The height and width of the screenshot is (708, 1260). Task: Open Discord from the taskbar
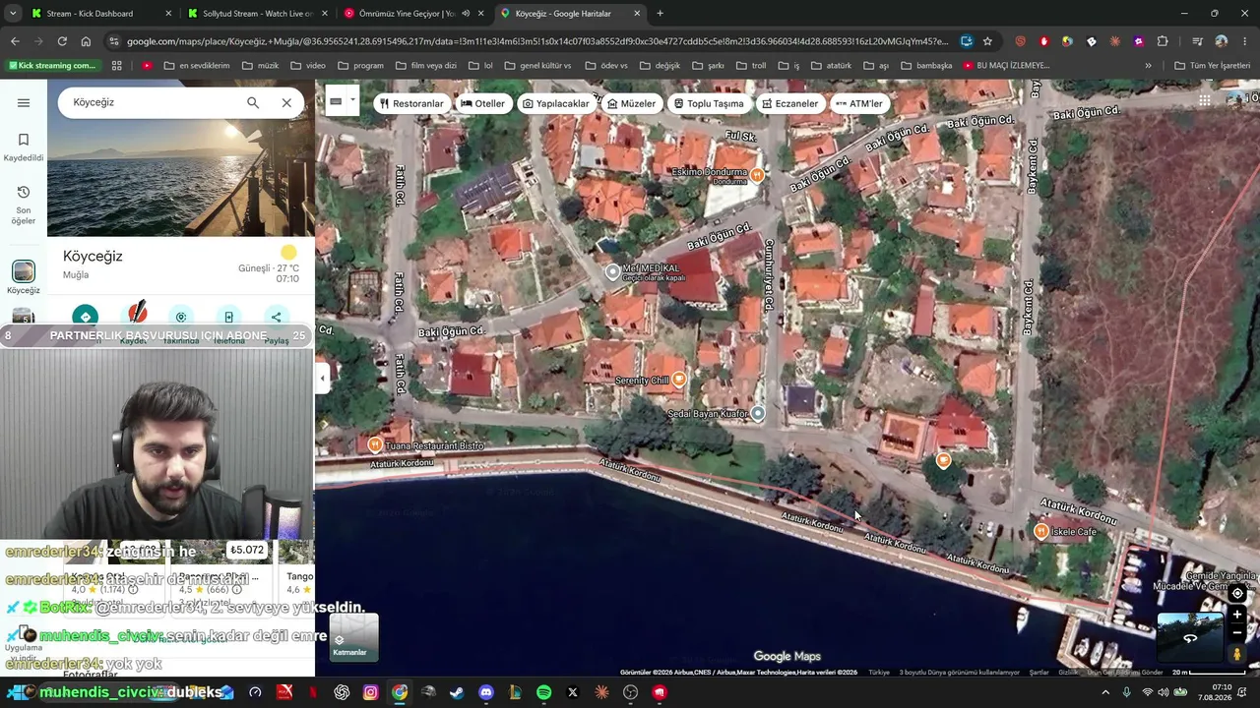click(486, 692)
